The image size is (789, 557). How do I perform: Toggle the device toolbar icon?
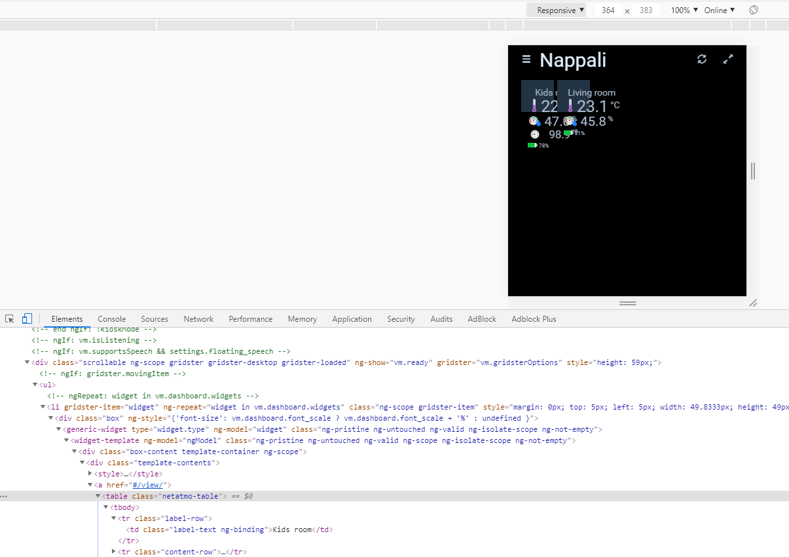point(27,319)
